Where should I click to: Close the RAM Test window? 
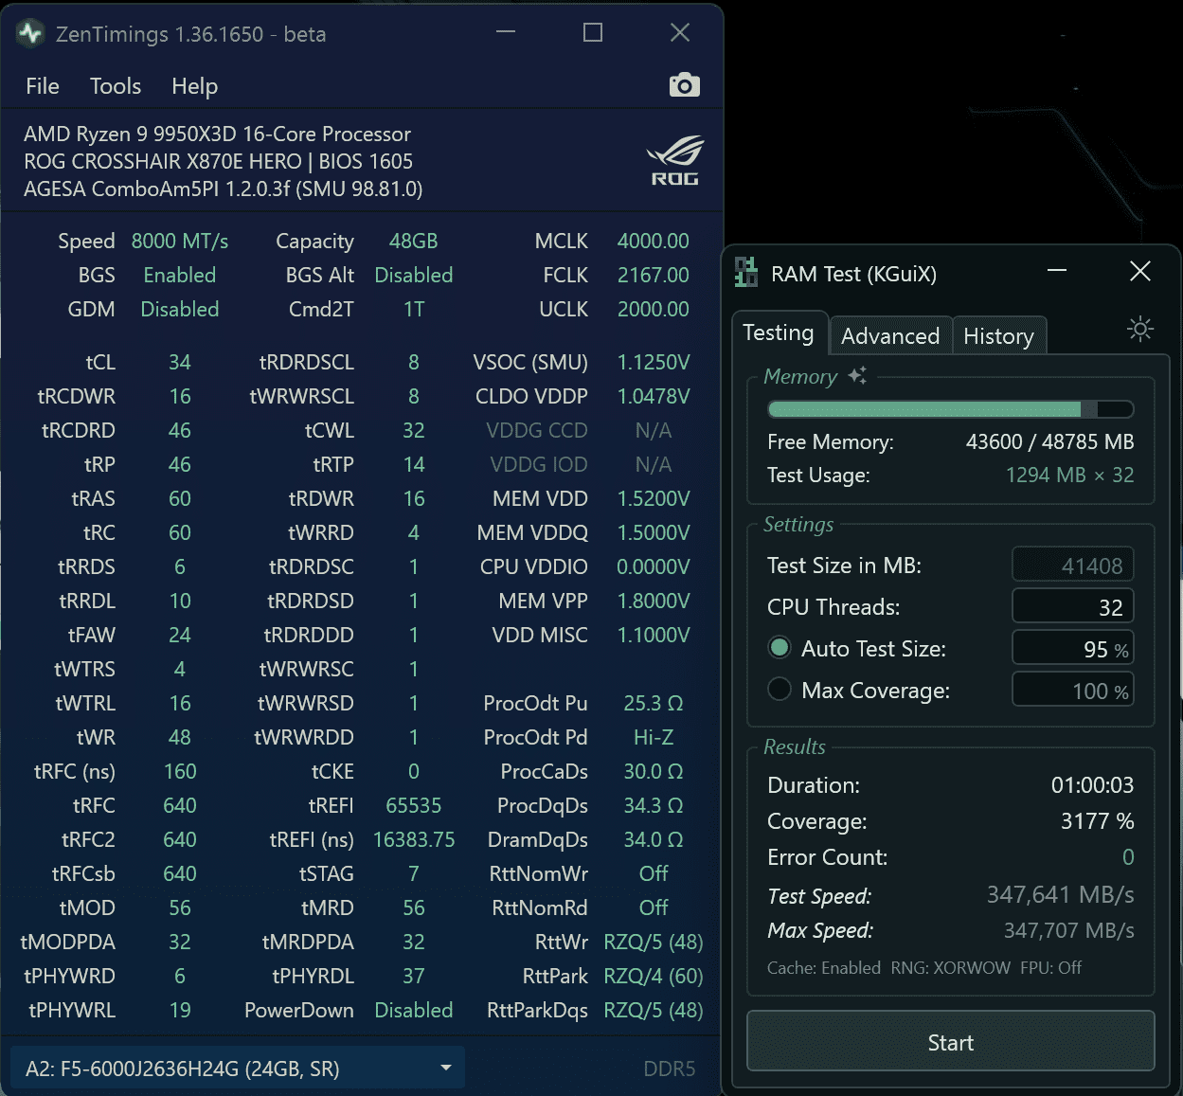(1140, 272)
